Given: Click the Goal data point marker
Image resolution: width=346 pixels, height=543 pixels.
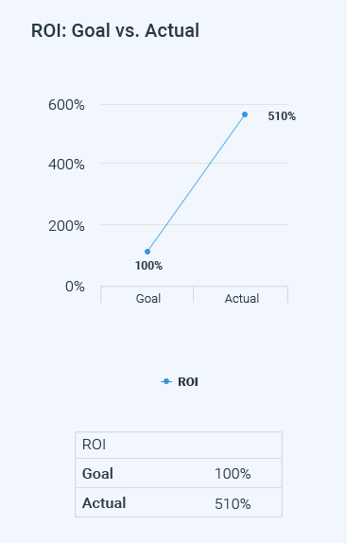Looking at the screenshot, I should [x=147, y=252].
